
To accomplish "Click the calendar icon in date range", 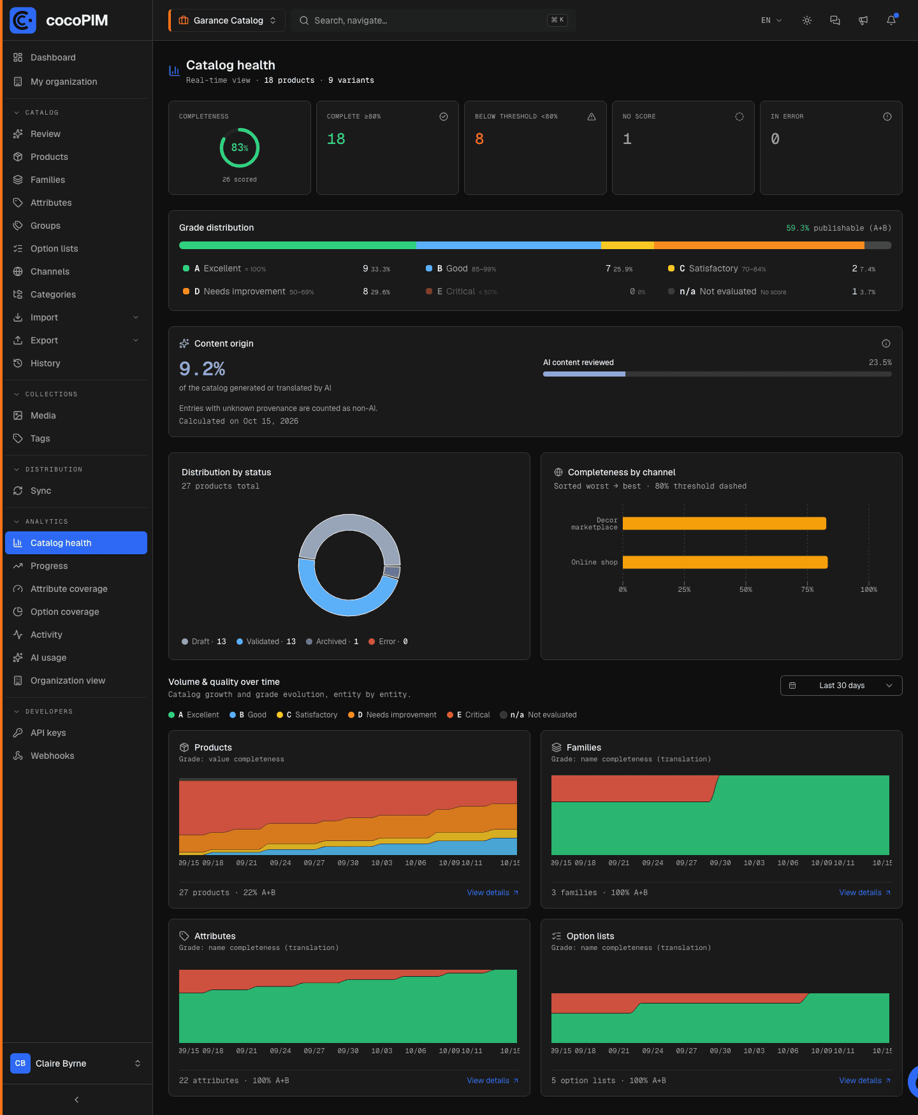I will tap(792, 686).
